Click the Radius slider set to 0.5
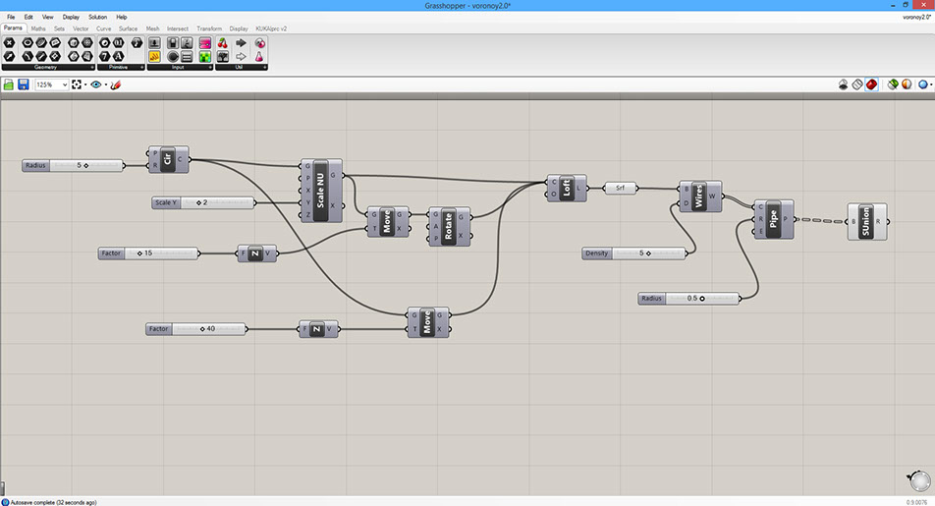Screen dimensions: 935x506 point(689,299)
